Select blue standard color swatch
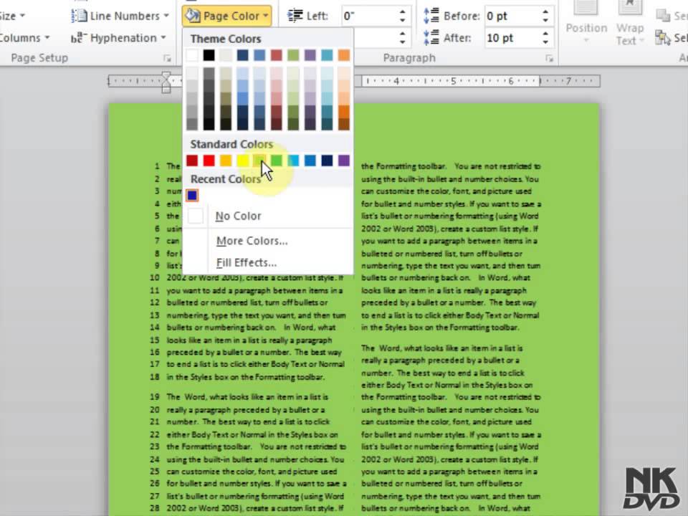The width and height of the screenshot is (688, 516). pyautogui.click(x=310, y=161)
